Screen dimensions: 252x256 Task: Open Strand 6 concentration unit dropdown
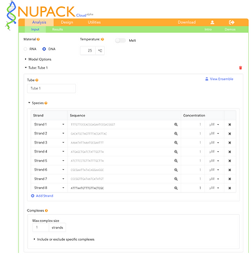214,170
